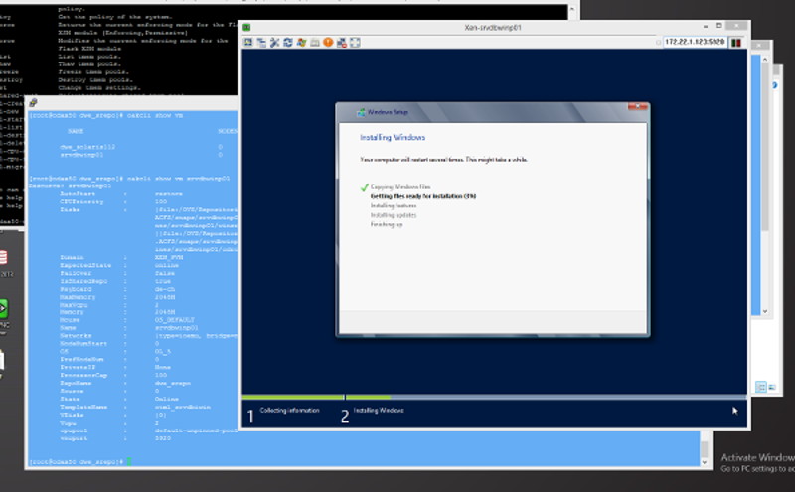Click the 'Keyboard' row in blue terminal

pos(117,289)
